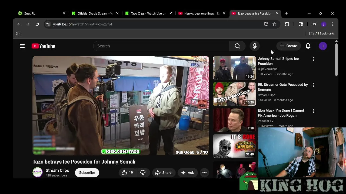This screenshot has width=346, height=194.
Task: Open the media controls toolbar icon
Action: (x=314, y=24)
